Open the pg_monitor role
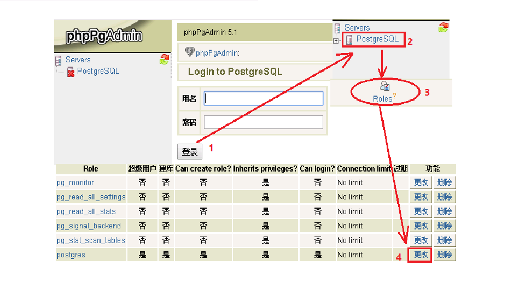 pyautogui.click(x=75, y=182)
